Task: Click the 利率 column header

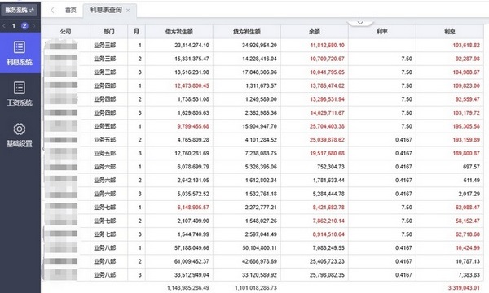Action: pos(382,32)
